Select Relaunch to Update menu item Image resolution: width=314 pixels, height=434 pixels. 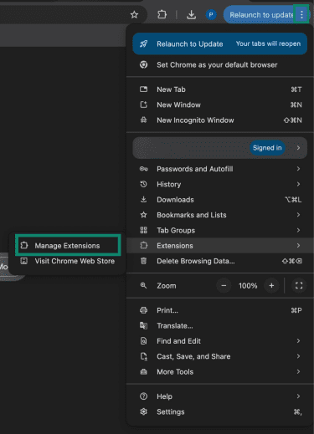[x=220, y=43]
